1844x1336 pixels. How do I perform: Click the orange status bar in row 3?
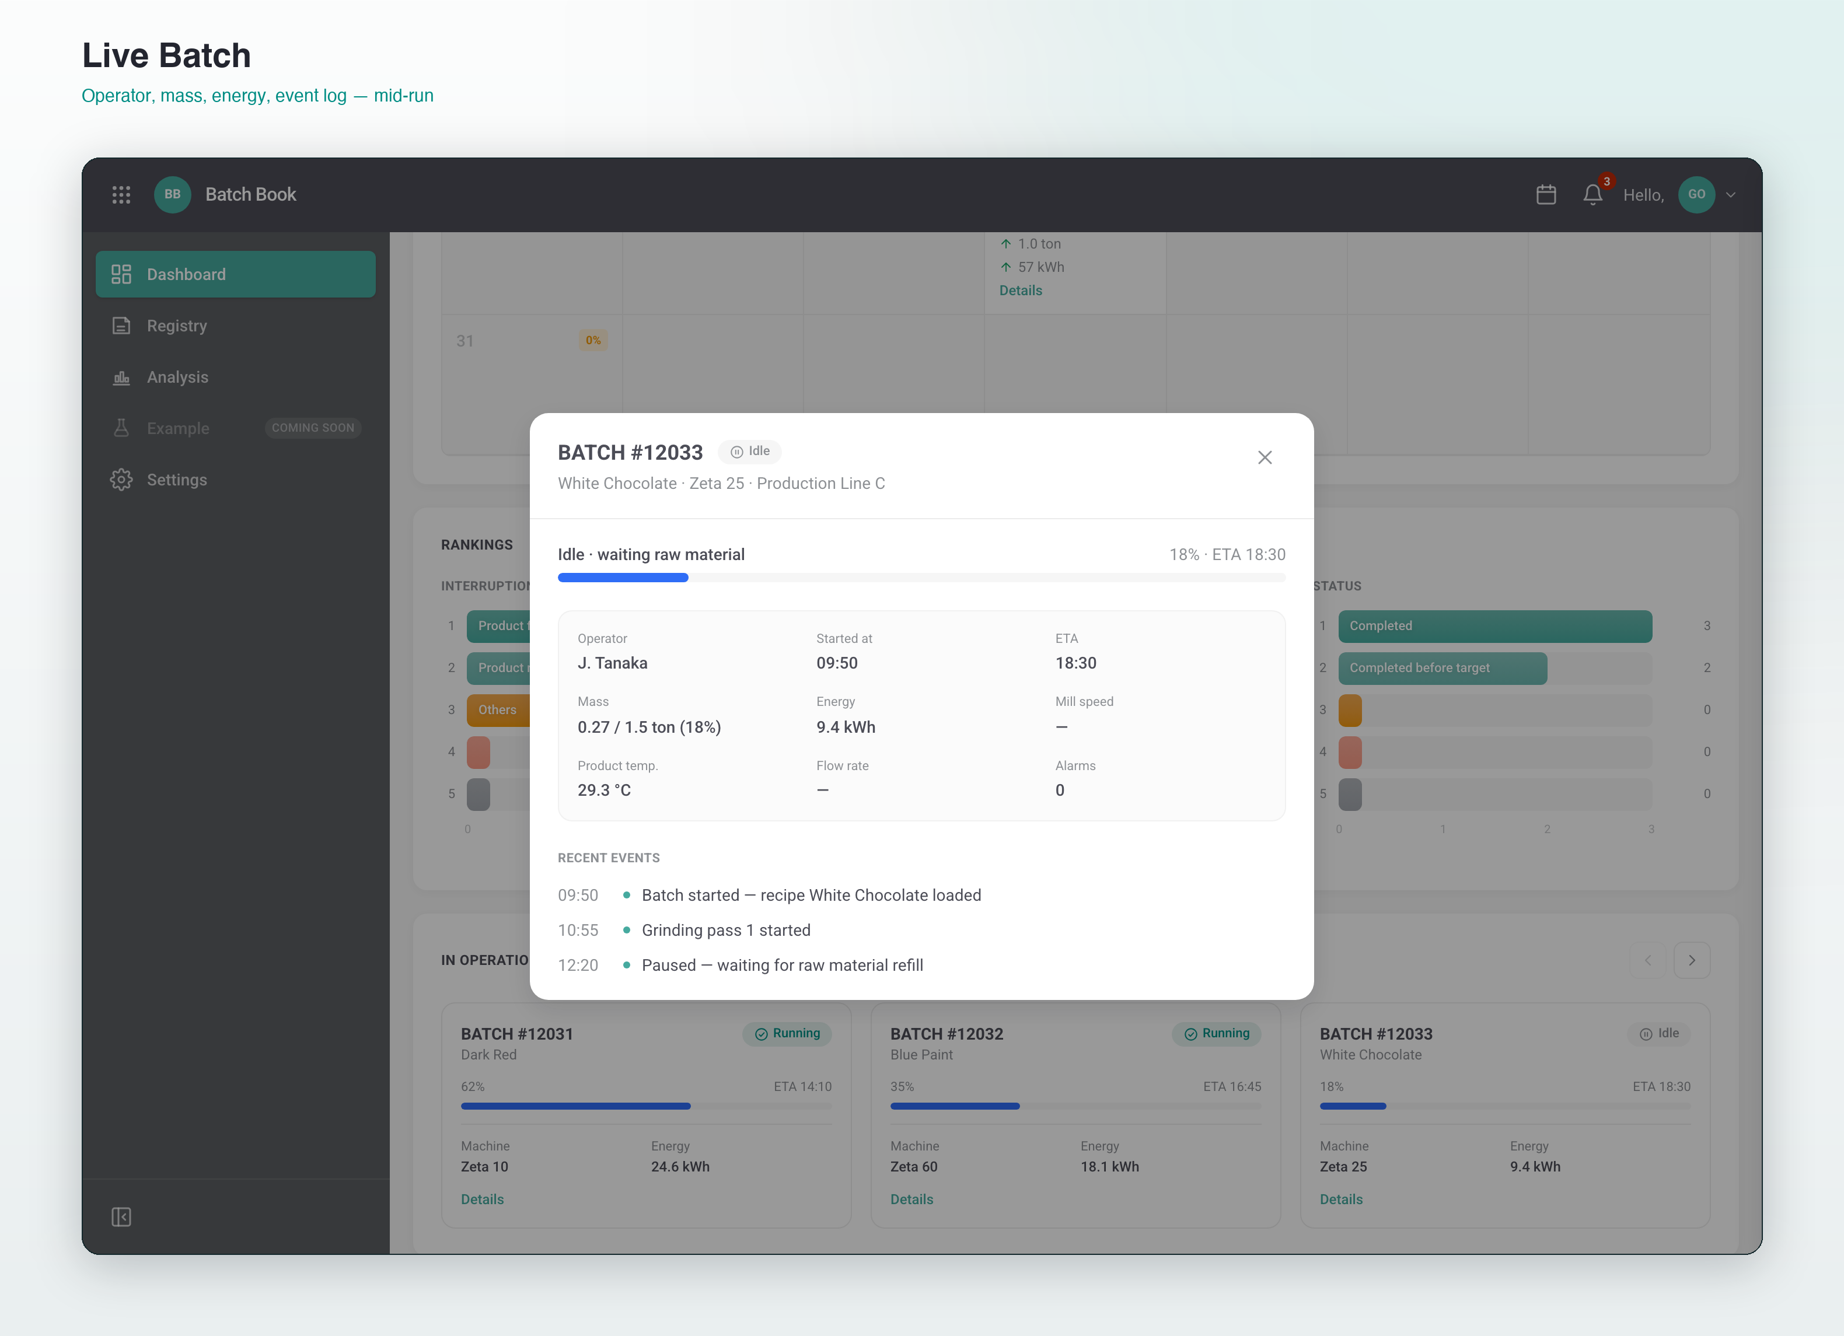(1350, 710)
